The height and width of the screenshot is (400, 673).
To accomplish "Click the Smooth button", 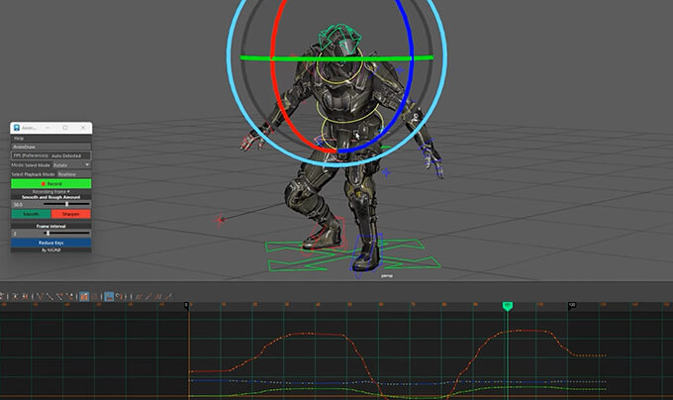I will [30, 213].
